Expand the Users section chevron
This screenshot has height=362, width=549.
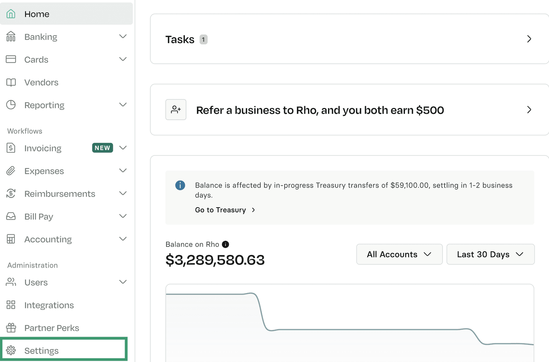click(x=123, y=282)
